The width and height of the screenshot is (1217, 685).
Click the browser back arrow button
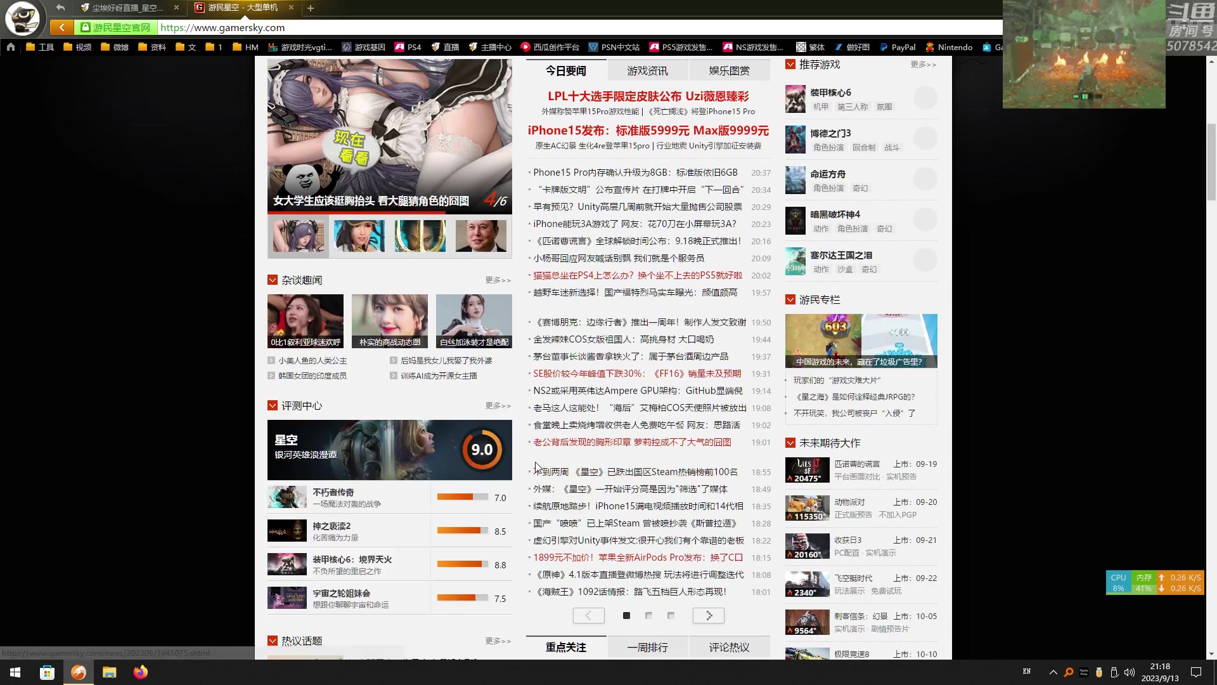61,27
